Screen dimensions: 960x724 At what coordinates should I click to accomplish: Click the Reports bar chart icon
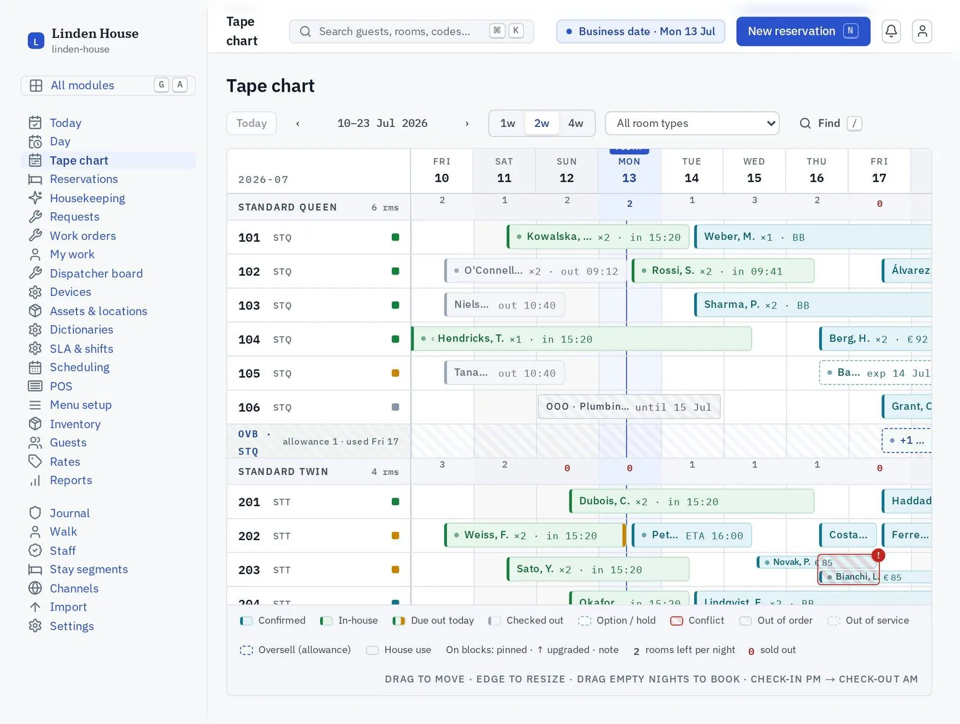[35, 480]
